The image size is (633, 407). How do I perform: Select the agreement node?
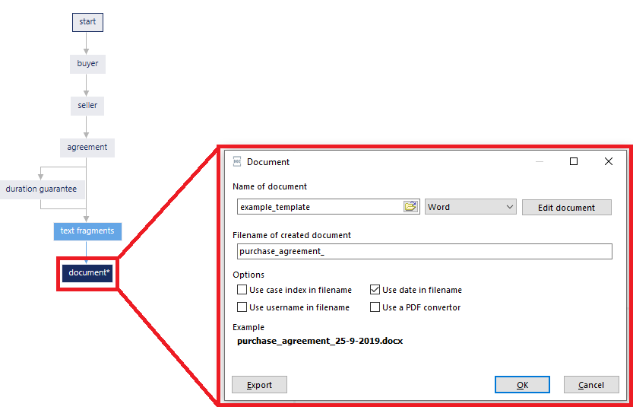pyautogui.click(x=87, y=148)
